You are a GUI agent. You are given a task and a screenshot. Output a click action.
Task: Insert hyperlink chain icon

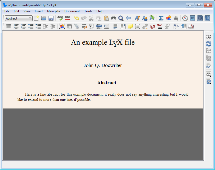click(x=145, y=26)
